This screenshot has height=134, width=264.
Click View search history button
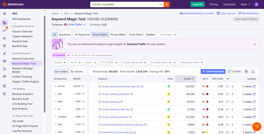coord(246,19)
